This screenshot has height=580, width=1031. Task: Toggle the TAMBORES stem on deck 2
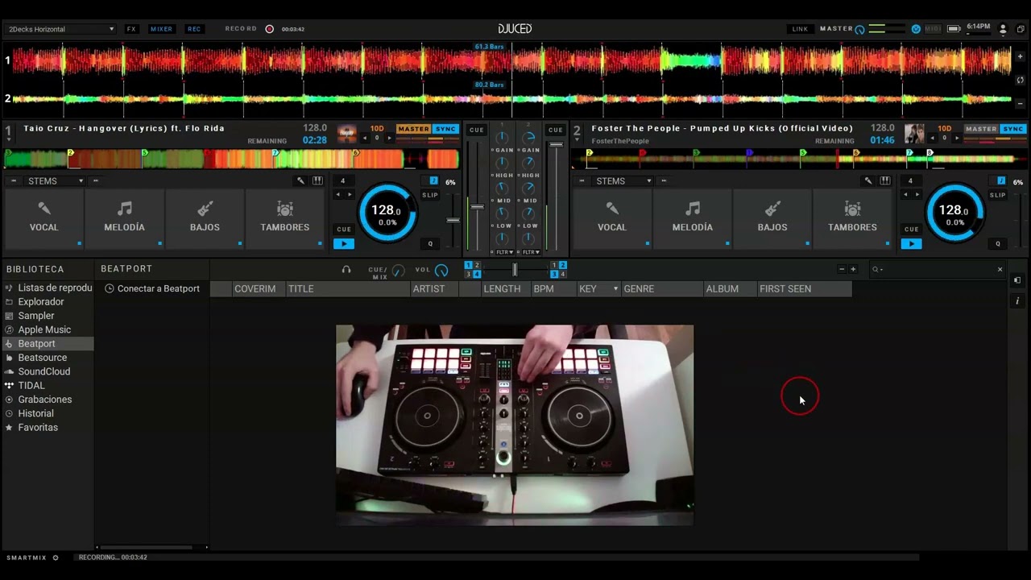click(x=852, y=217)
